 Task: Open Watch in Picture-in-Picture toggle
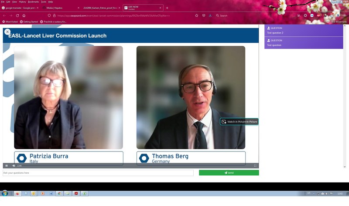[x=239, y=122]
